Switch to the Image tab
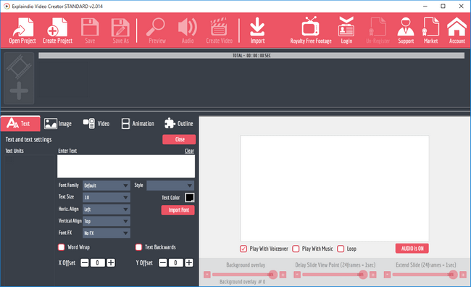The image size is (471, 287). 58,123
